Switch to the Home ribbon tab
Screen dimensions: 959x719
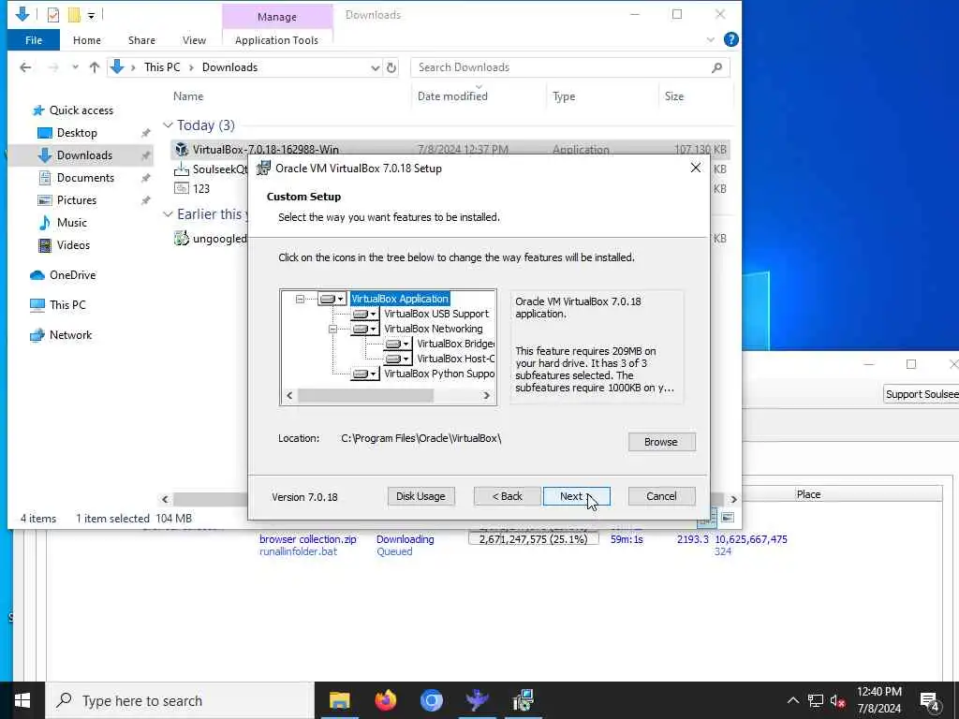tap(87, 40)
